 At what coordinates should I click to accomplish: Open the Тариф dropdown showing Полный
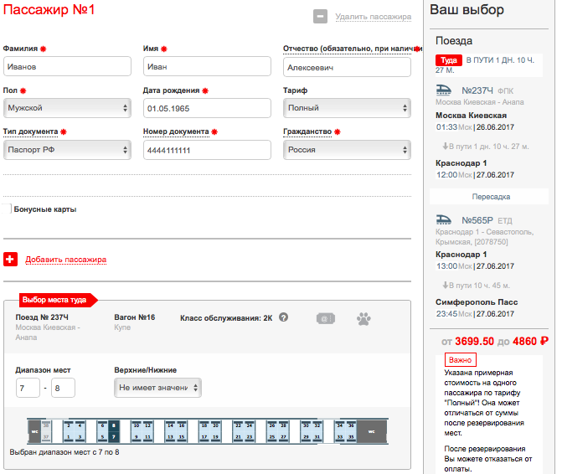[347, 108]
